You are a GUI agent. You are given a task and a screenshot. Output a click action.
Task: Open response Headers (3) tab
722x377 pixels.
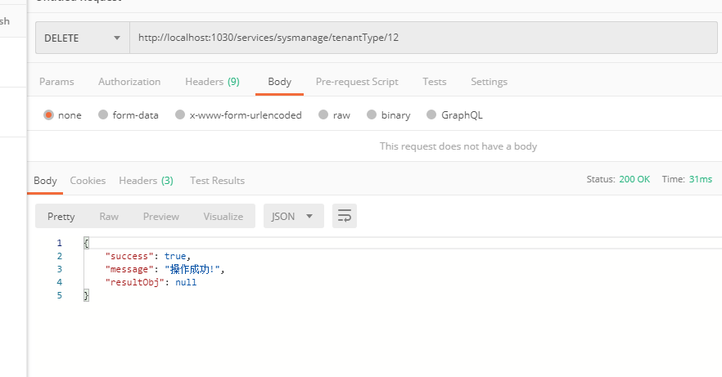(146, 180)
